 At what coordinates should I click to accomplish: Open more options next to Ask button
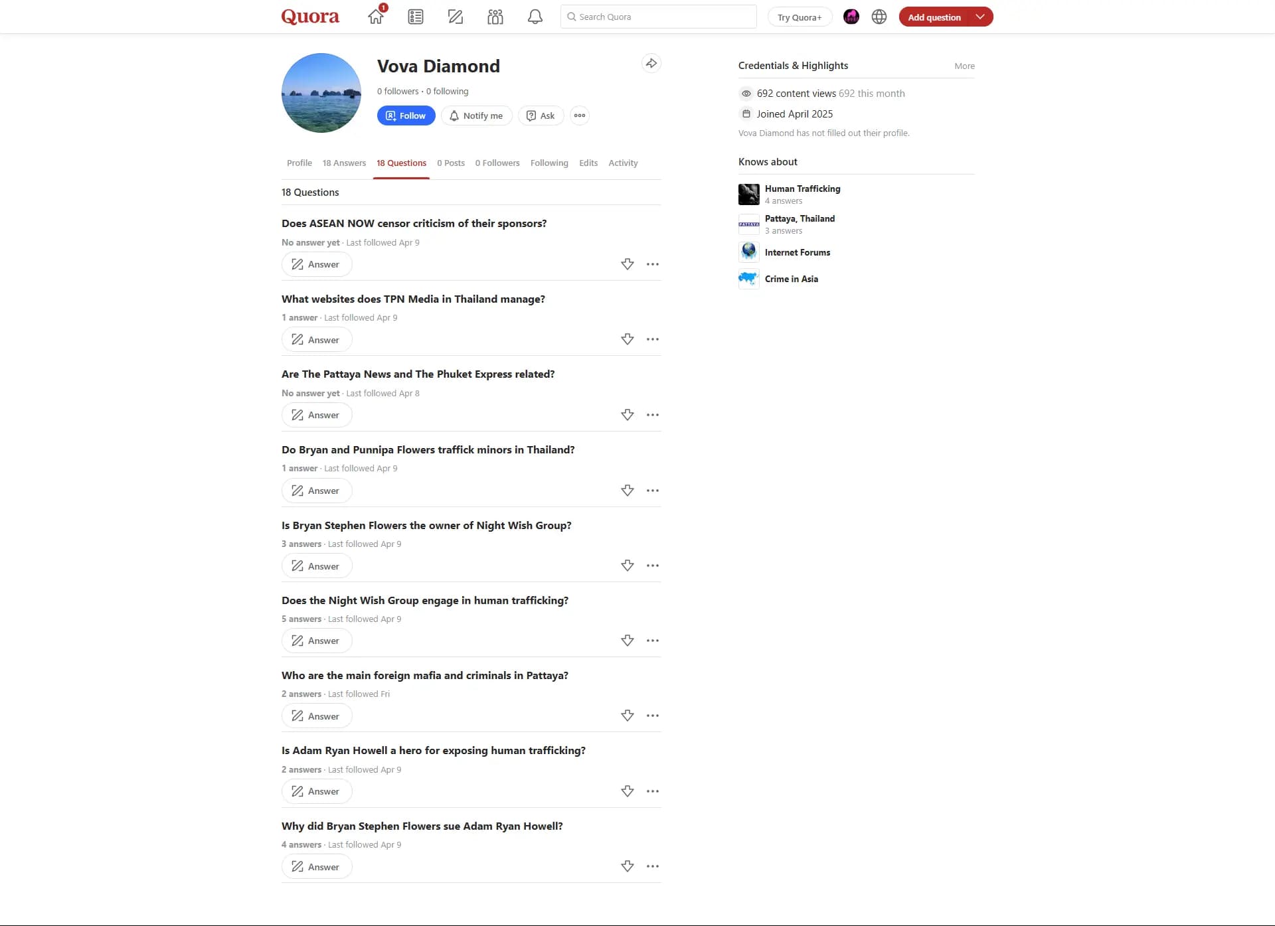(580, 116)
